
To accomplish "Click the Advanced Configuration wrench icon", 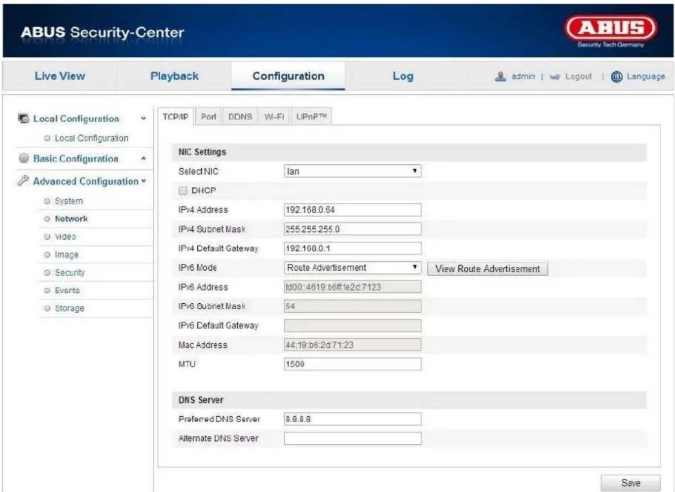I will click(24, 182).
